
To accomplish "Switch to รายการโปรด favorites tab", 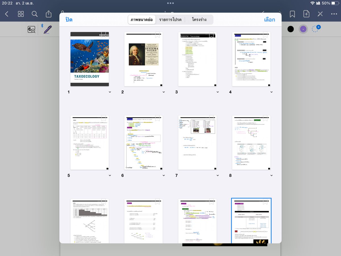I will (x=170, y=20).
